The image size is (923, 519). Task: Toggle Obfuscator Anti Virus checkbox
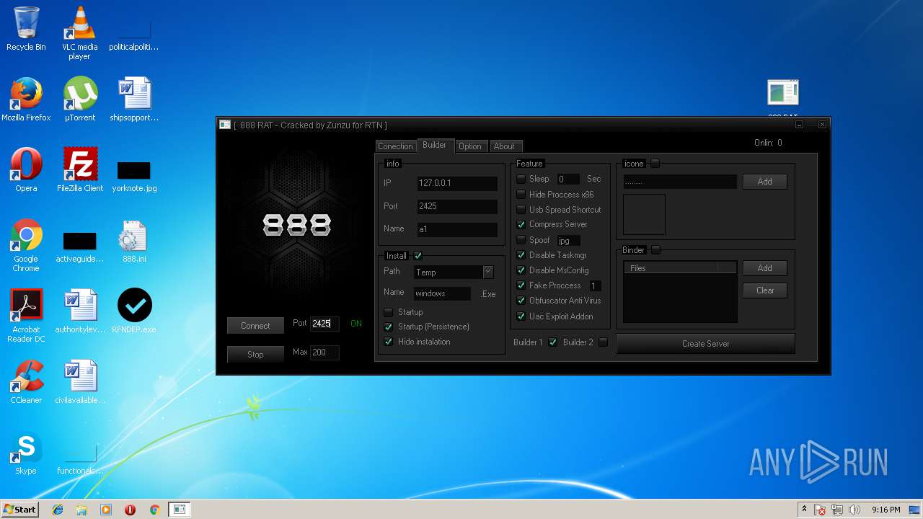(521, 301)
